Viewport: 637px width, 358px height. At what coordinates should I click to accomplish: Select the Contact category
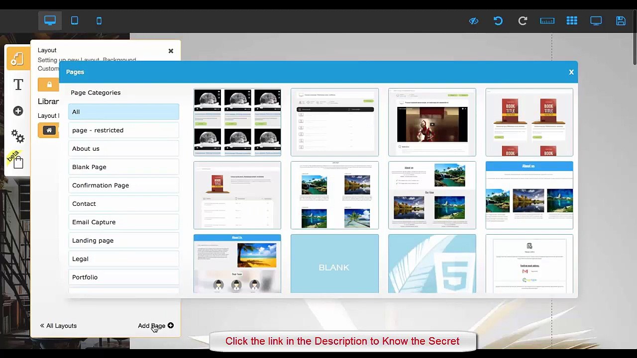[124, 204]
